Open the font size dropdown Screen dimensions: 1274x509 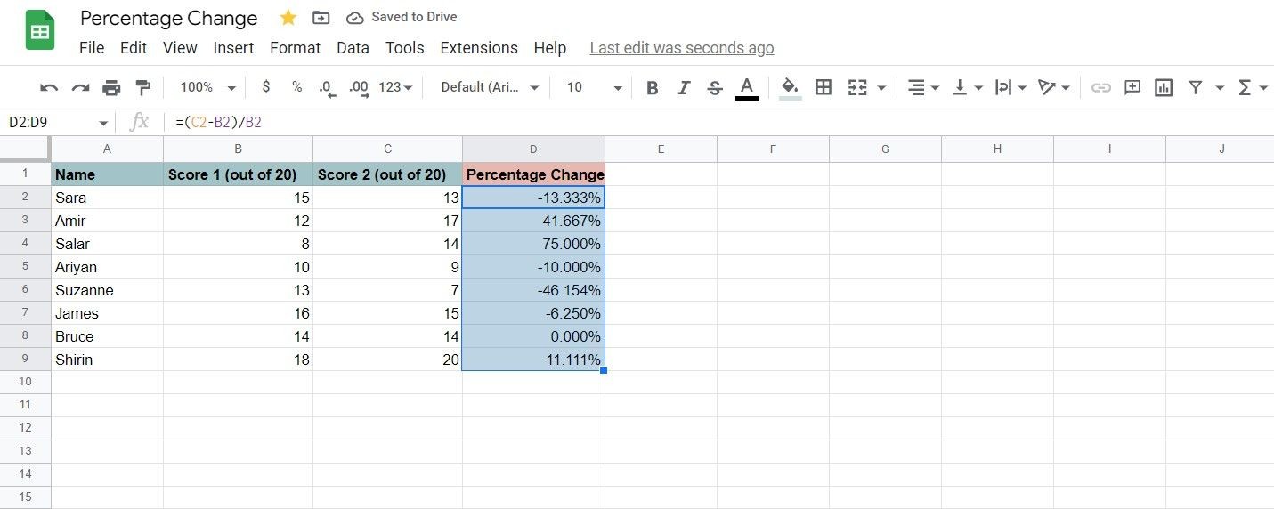tap(594, 87)
